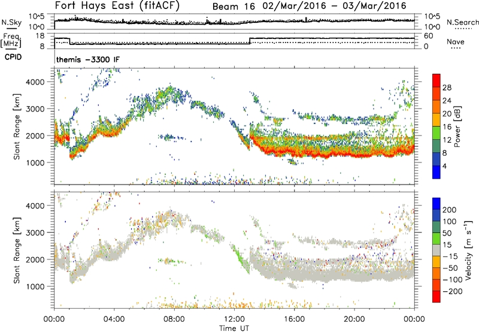Click the red top segment of power colorbar
The image size is (479, 332).
436,80
